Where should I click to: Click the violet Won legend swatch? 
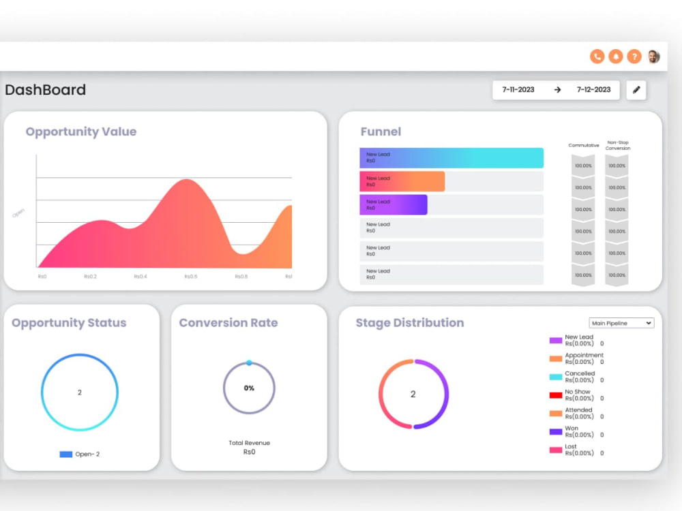[556, 432]
